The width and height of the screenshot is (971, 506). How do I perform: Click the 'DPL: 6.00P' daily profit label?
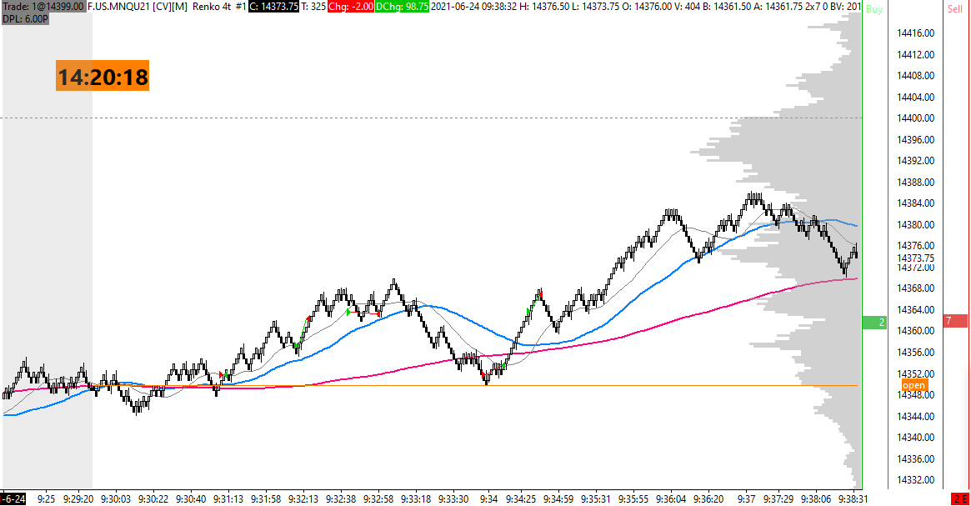[x=25, y=19]
